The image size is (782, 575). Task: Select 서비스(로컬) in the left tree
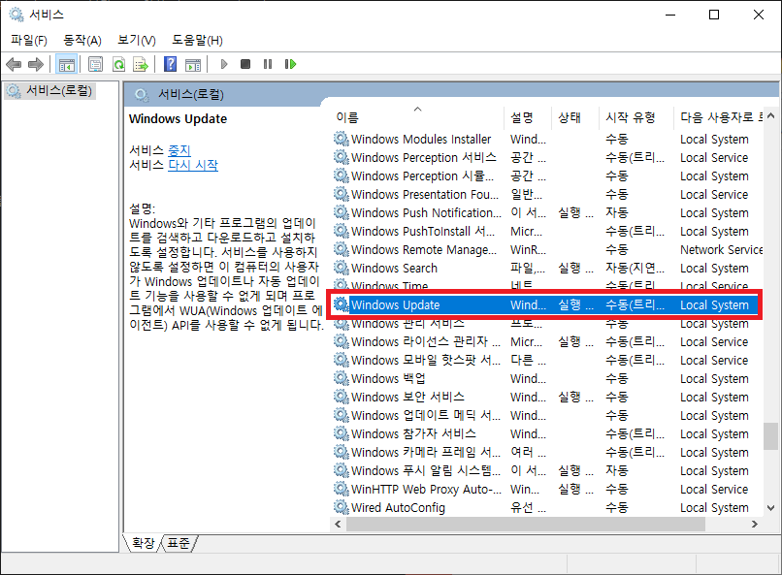tap(49, 91)
